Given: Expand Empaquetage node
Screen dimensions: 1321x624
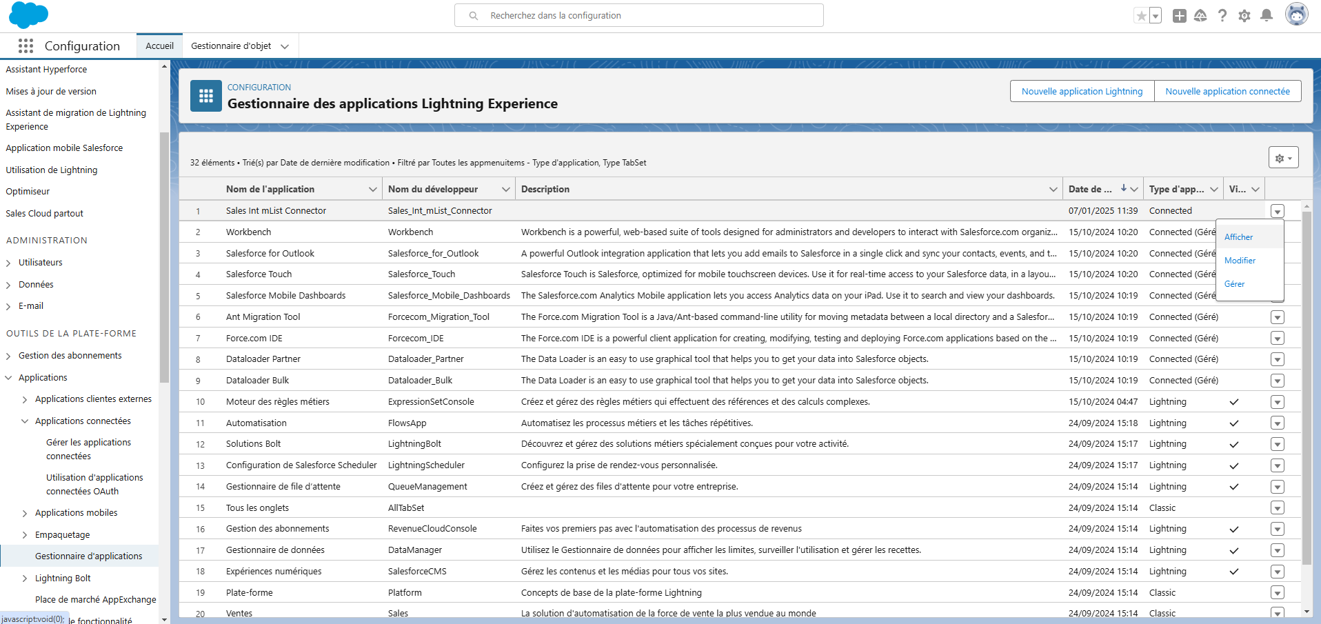Looking at the screenshot, I should (x=25, y=535).
